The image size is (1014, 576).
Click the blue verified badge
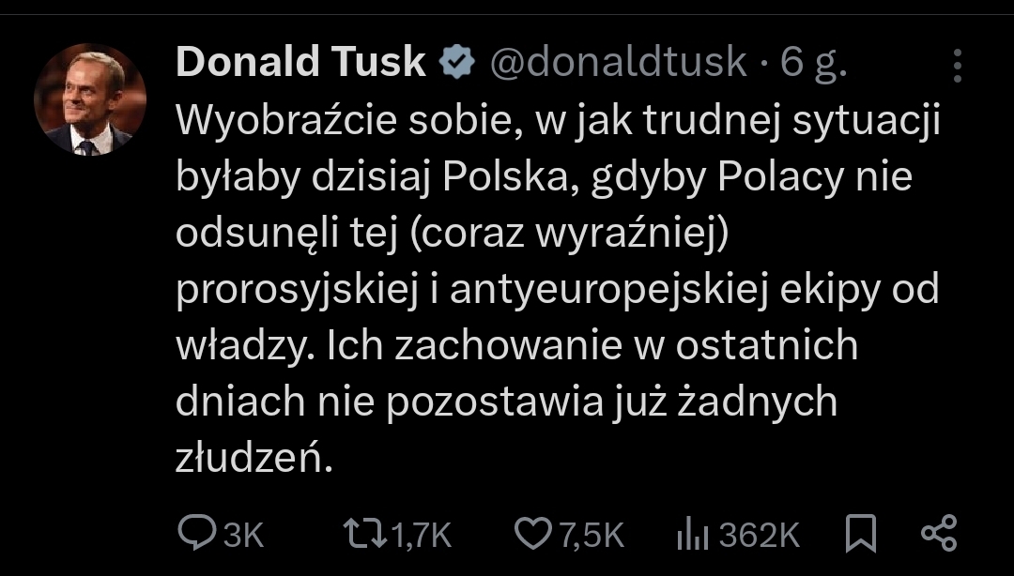457,63
